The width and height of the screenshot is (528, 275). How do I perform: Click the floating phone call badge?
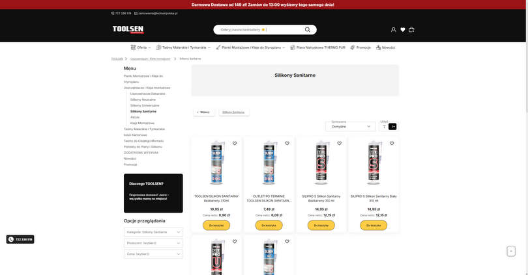coord(20,239)
